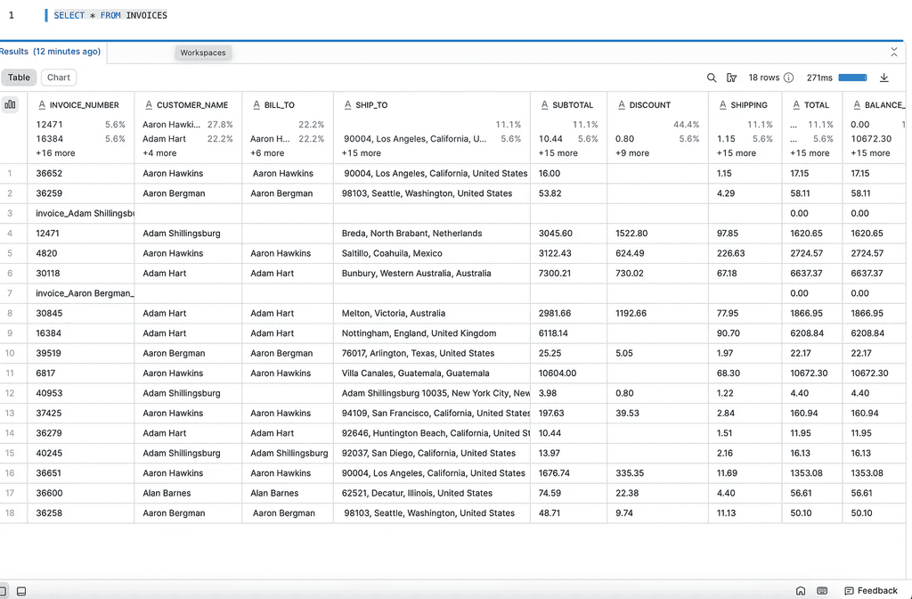912x599 pixels.
Task: Switch to the Chart tab
Action: point(57,77)
